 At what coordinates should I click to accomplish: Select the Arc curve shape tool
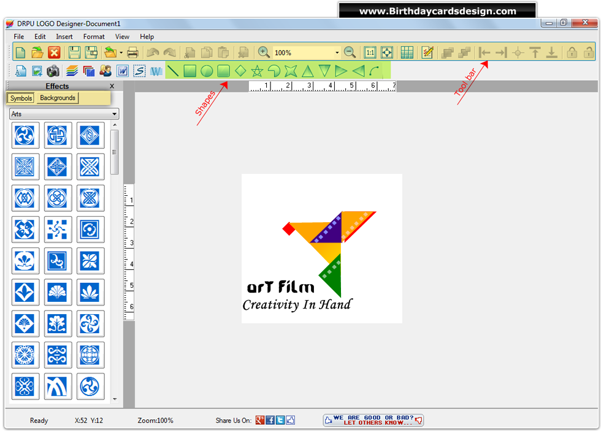point(375,71)
